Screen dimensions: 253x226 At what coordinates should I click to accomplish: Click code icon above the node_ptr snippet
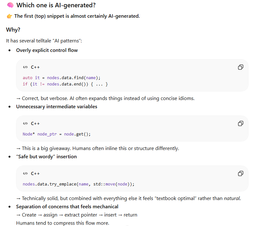[25, 123]
